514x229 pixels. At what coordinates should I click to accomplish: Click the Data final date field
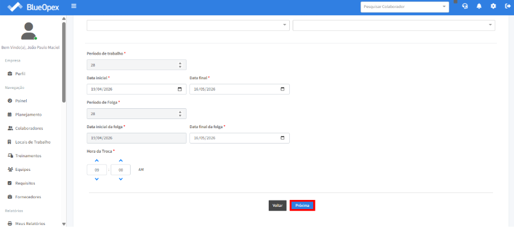[239, 89]
